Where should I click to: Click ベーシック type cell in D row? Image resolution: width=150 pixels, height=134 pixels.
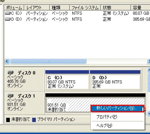tap(60, 19)
